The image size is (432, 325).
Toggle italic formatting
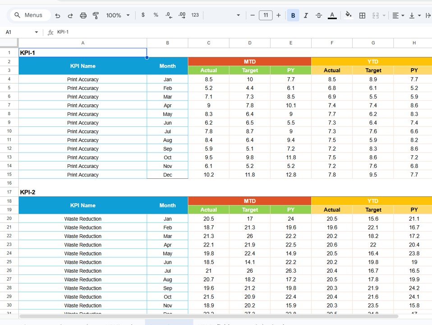point(306,15)
